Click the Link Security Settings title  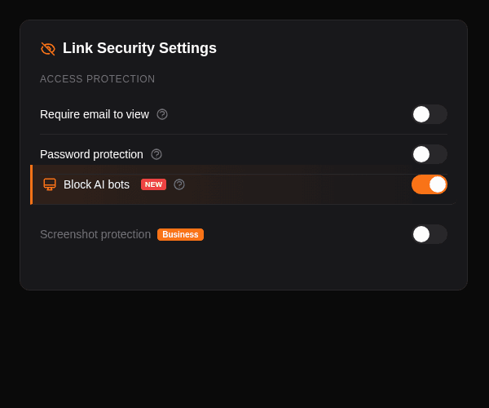coord(139,48)
